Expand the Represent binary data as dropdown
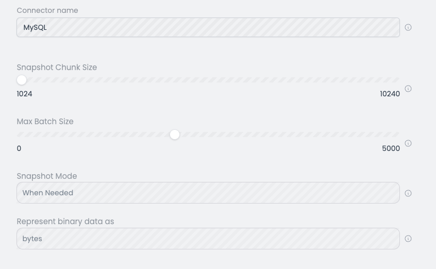436x269 pixels. (208, 239)
